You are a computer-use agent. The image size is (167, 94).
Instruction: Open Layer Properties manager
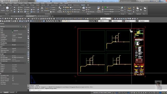60,9
